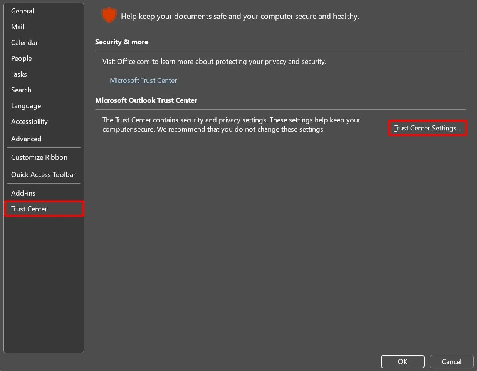Open the Microsoft Trust Center link
Image resolution: width=477 pixels, height=371 pixels.
pyautogui.click(x=143, y=80)
